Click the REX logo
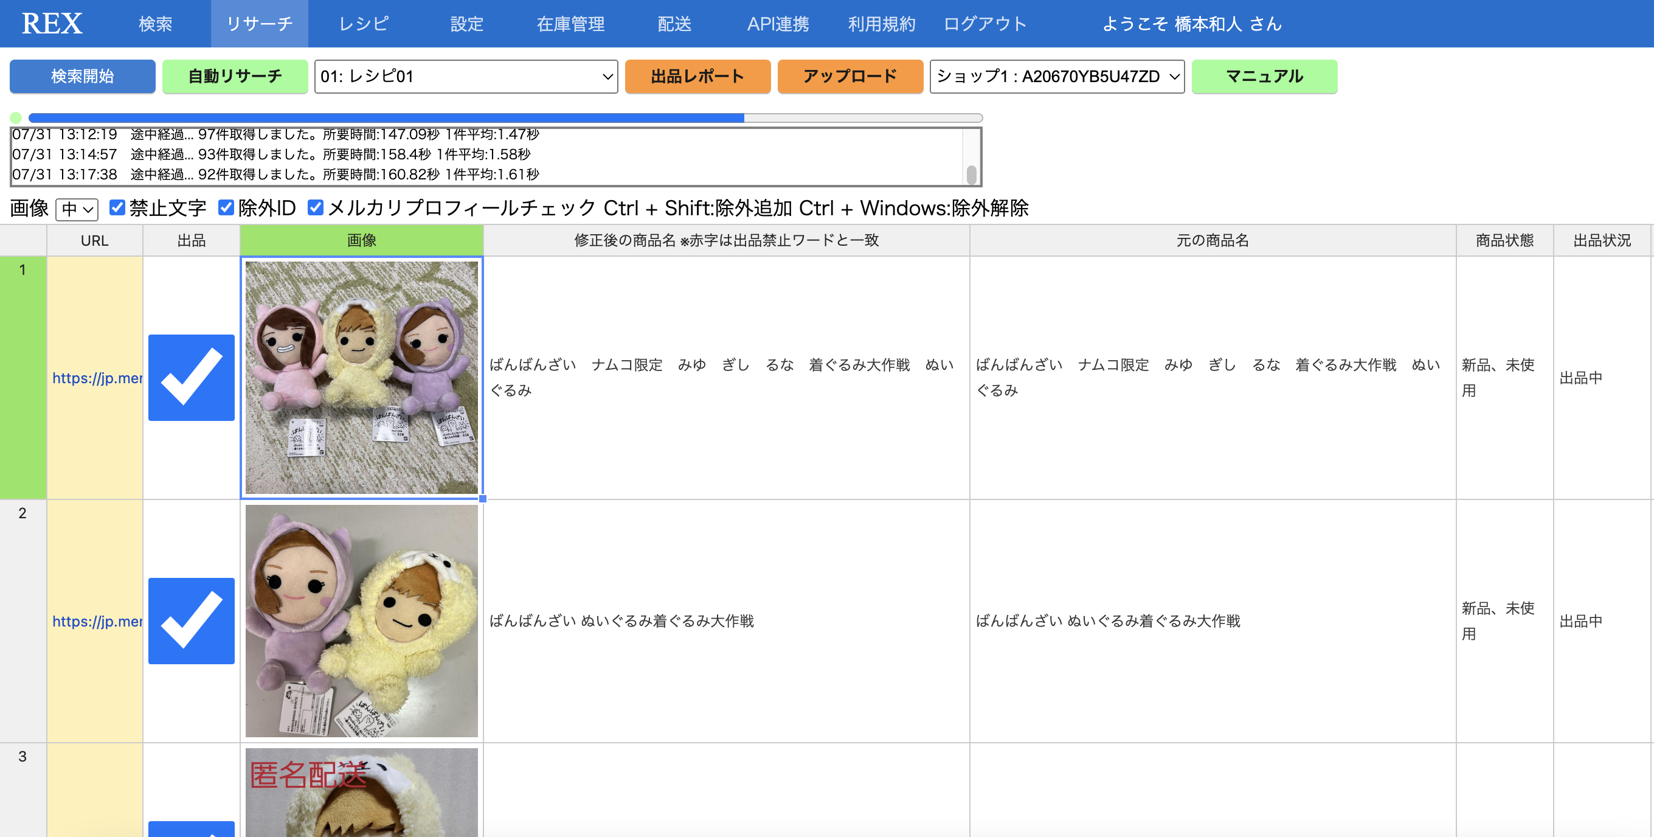 pos(52,24)
